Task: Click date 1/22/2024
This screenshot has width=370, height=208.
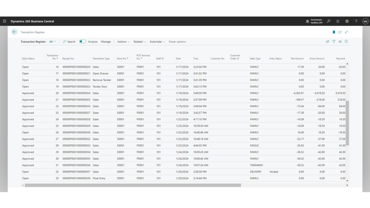Action: tap(182, 119)
